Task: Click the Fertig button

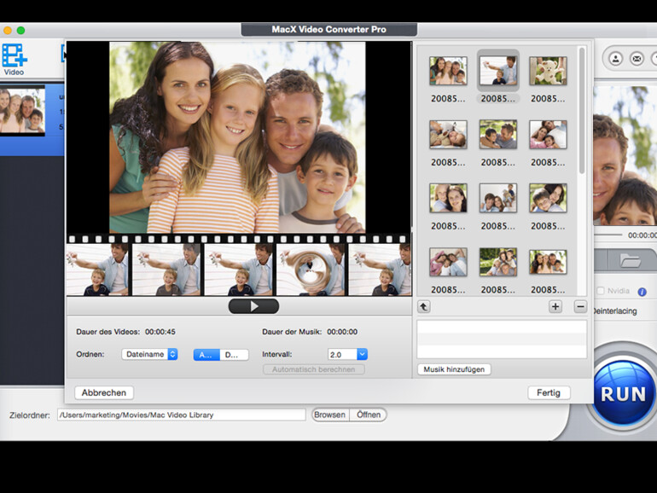Action: [549, 393]
